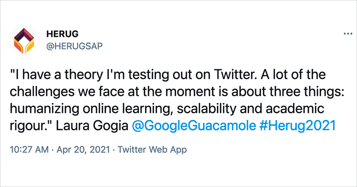
Task: Visit the @HERUGSAP handle
Action: [x=74, y=46]
